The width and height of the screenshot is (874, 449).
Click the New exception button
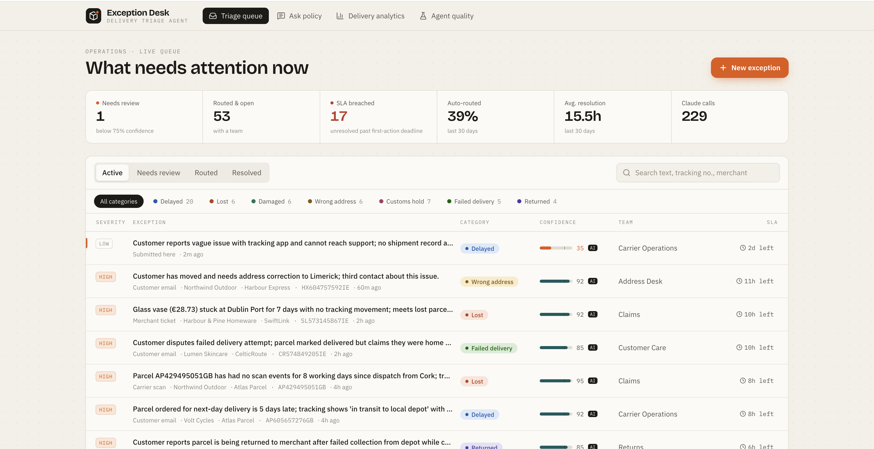[x=750, y=68]
